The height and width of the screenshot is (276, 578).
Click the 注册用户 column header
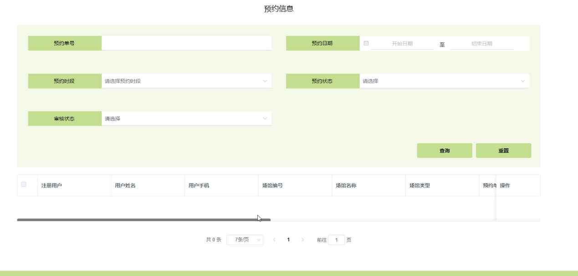tap(74, 186)
